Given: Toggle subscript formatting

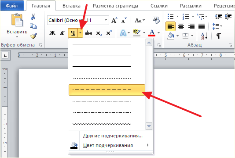Looking at the screenshot, I should (x=99, y=33).
